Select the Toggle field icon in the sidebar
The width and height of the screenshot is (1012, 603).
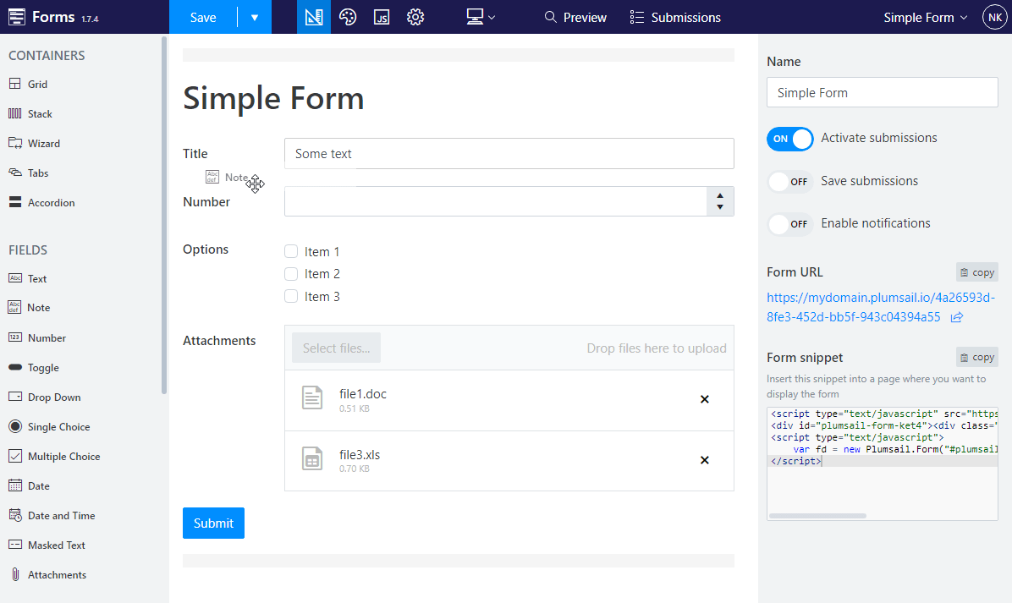coord(15,367)
